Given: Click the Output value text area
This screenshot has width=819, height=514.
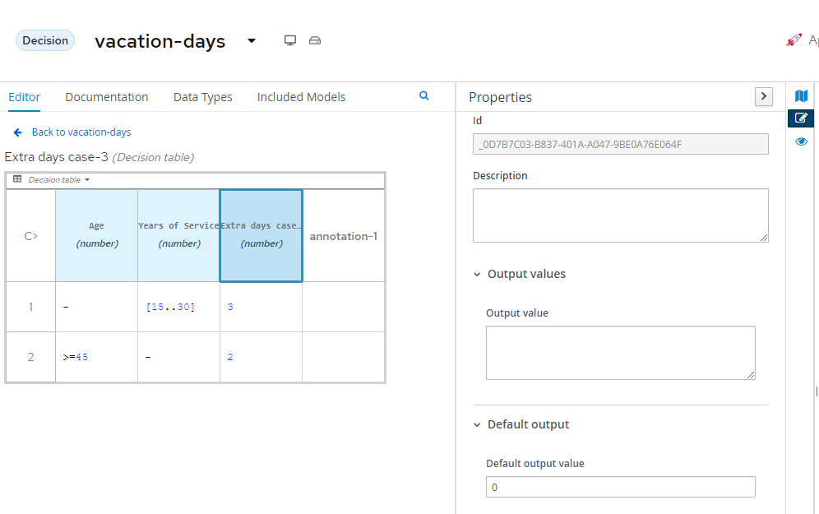Looking at the screenshot, I should tap(621, 353).
